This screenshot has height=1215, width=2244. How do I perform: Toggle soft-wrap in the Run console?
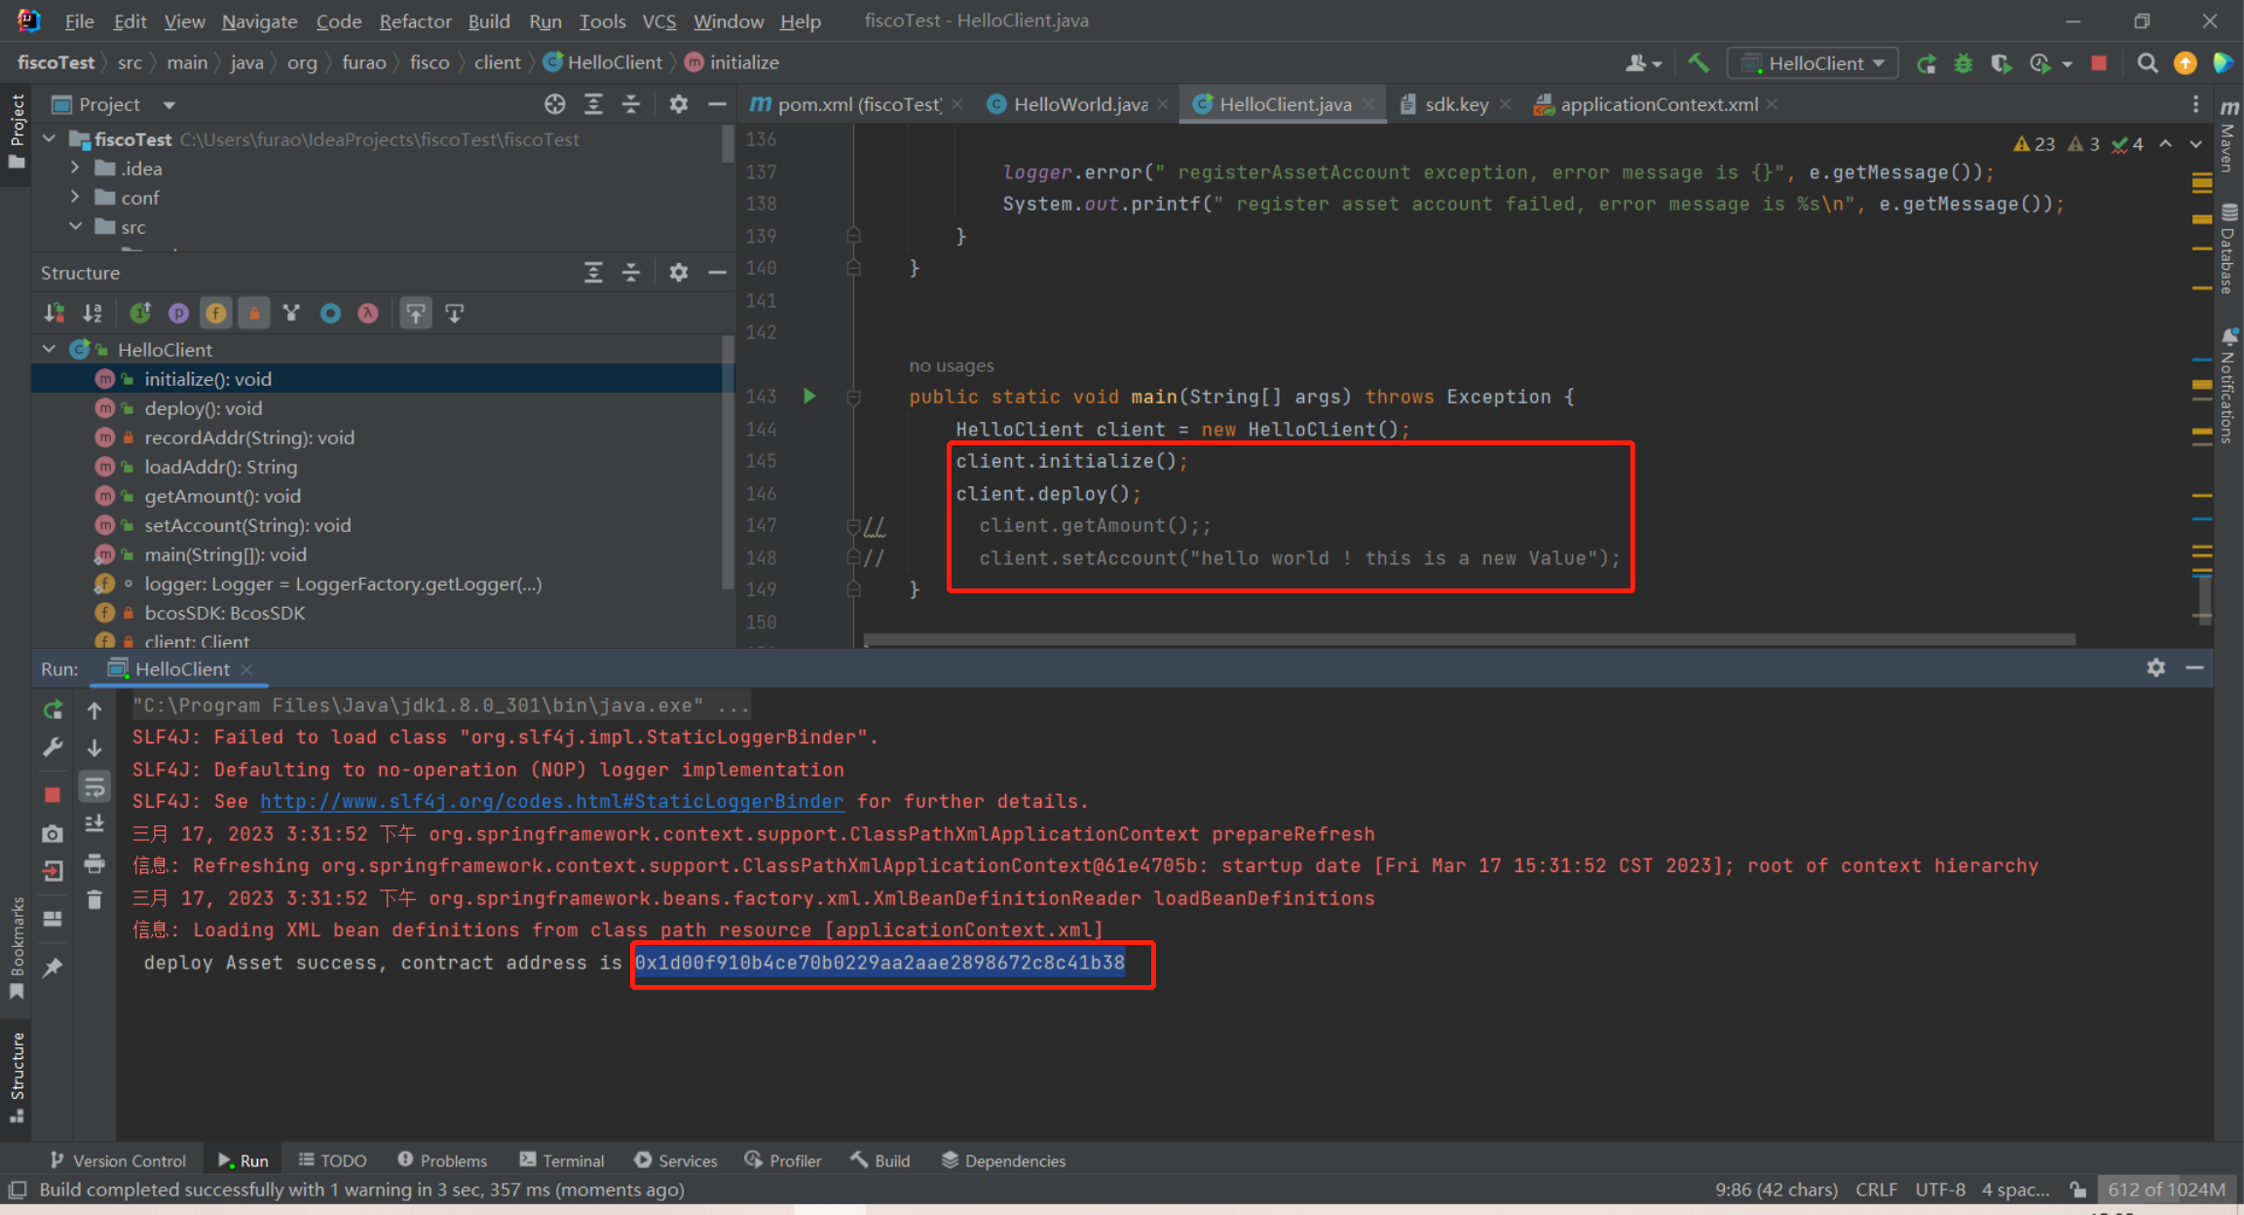(94, 786)
